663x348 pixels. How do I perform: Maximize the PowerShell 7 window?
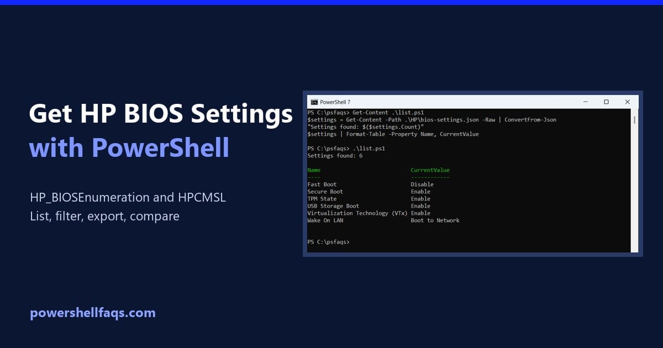point(606,102)
